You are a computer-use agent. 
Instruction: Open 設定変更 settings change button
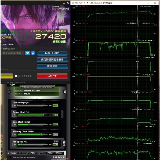52,66
